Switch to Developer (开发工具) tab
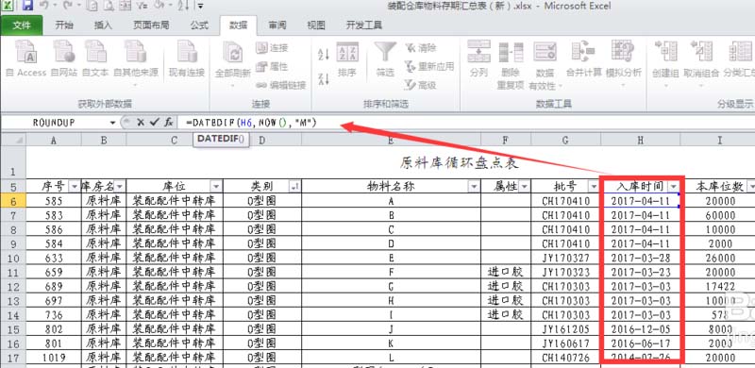Image resolution: width=755 pixels, height=368 pixels. (363, 25)
